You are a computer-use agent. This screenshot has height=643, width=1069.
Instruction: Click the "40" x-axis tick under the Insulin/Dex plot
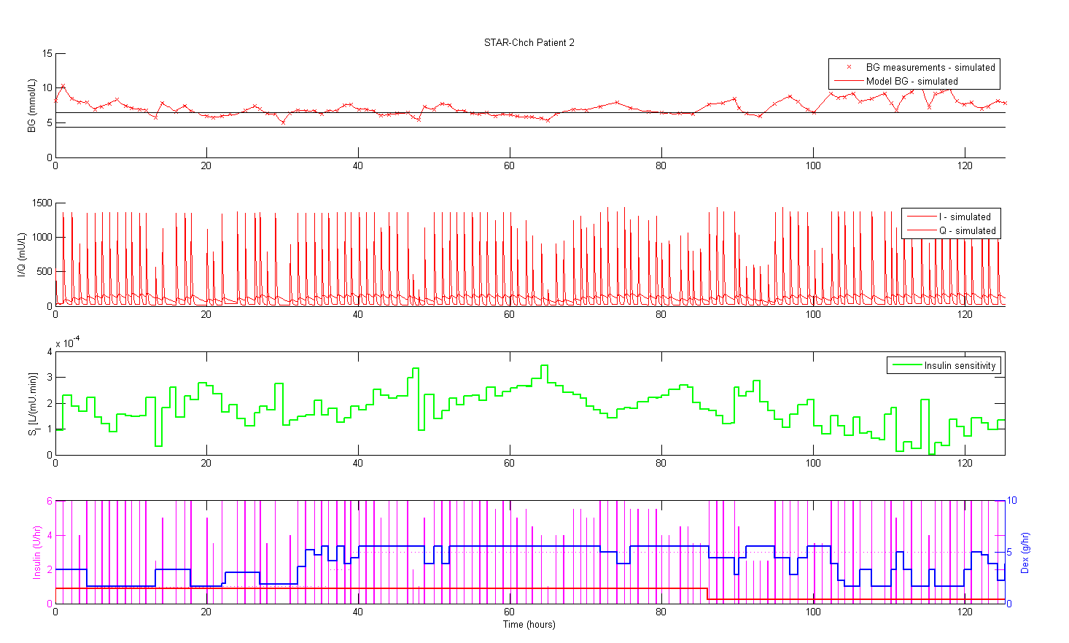point(358,612)
